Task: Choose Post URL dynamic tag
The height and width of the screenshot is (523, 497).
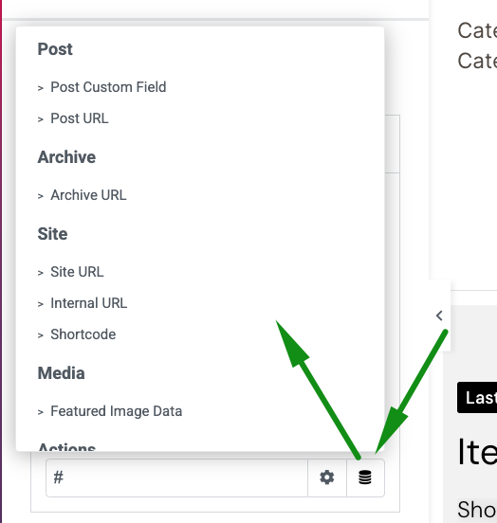Action: click(80, 118)
